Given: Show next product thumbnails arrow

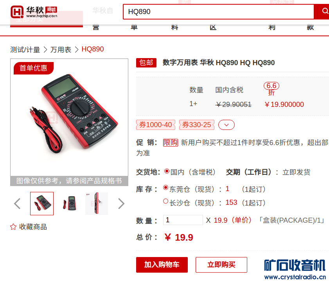Looking at the screenshot, I should [121, 204].
